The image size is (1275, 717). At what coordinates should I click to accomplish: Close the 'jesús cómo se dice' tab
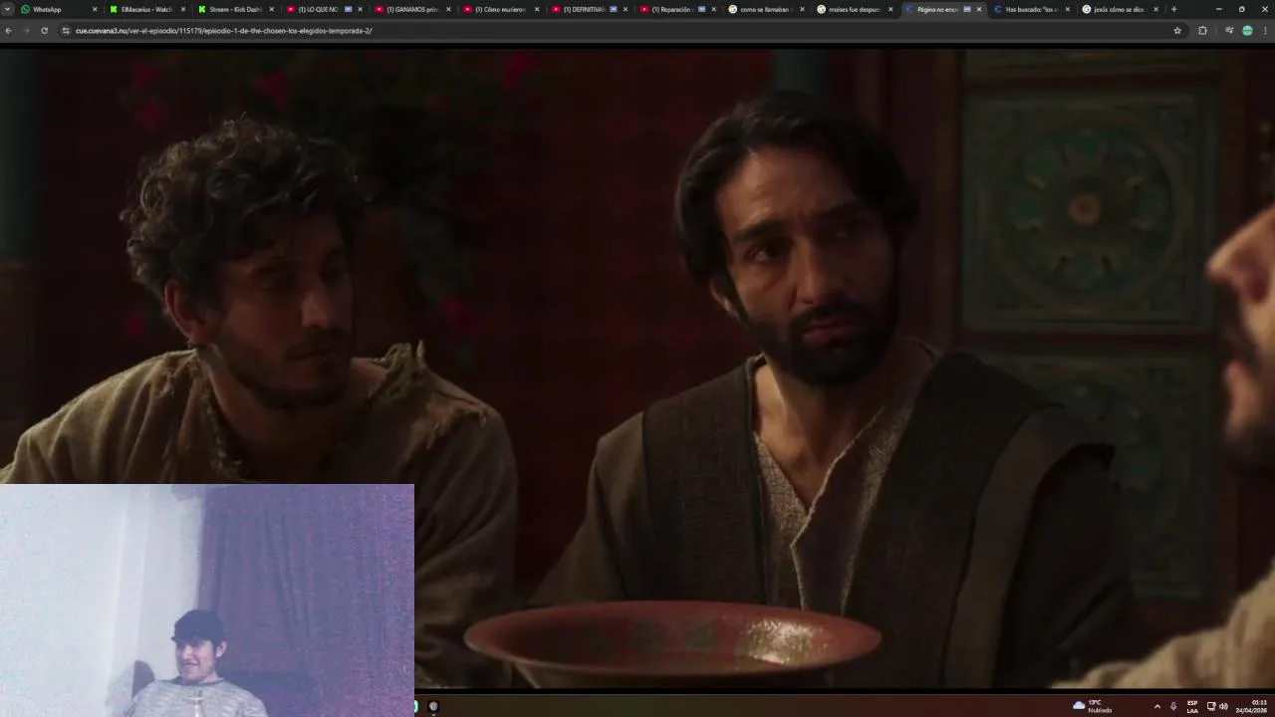click(1155, 9)
